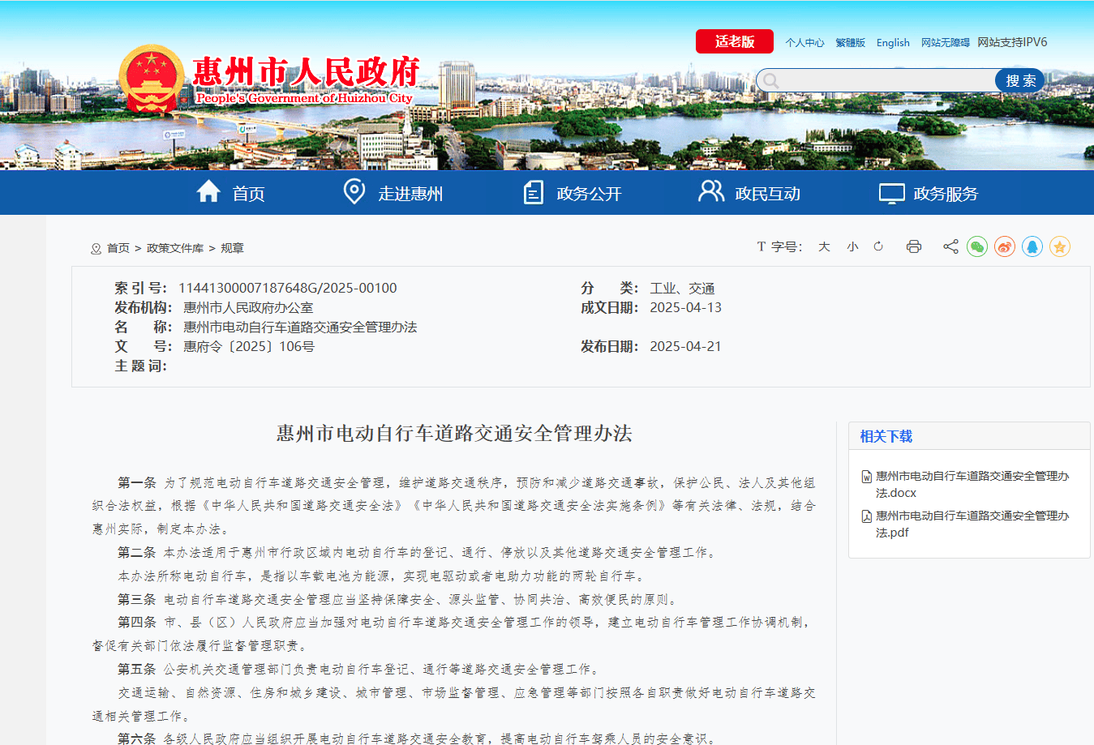Switch the site language to English
Screen dimensions: 1094x745
tap(893, 42)
